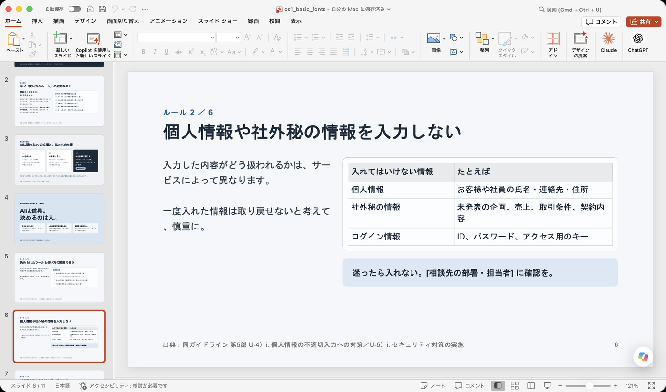This screenshot has height=392, width=666.
Task: Open the スライド ショー ribbon tab
Action: coord(218,21)
